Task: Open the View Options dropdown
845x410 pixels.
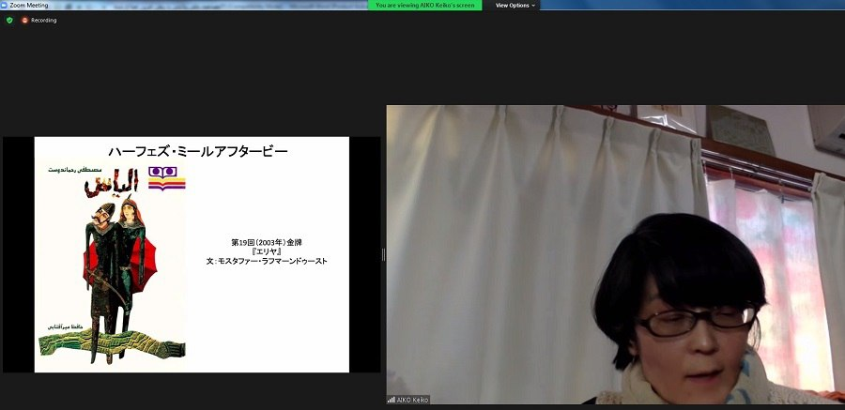Action: [515, 5]
